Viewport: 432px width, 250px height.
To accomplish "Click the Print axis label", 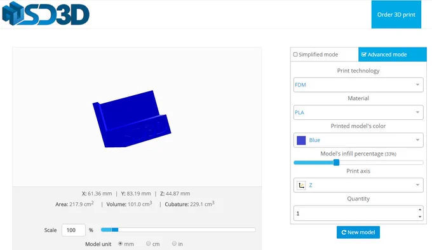I will [358, 171].
